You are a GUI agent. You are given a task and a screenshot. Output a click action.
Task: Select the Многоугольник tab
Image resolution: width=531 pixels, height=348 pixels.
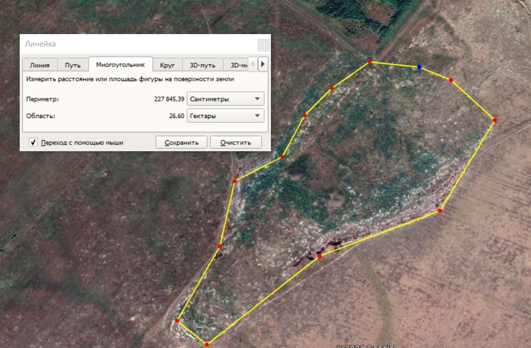tap(120, 64)
